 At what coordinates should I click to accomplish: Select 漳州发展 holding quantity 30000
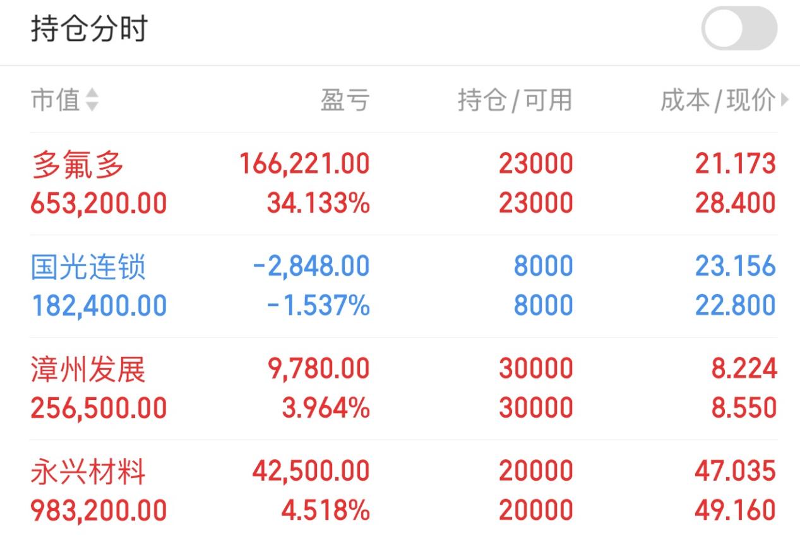(x=536, y=368)
